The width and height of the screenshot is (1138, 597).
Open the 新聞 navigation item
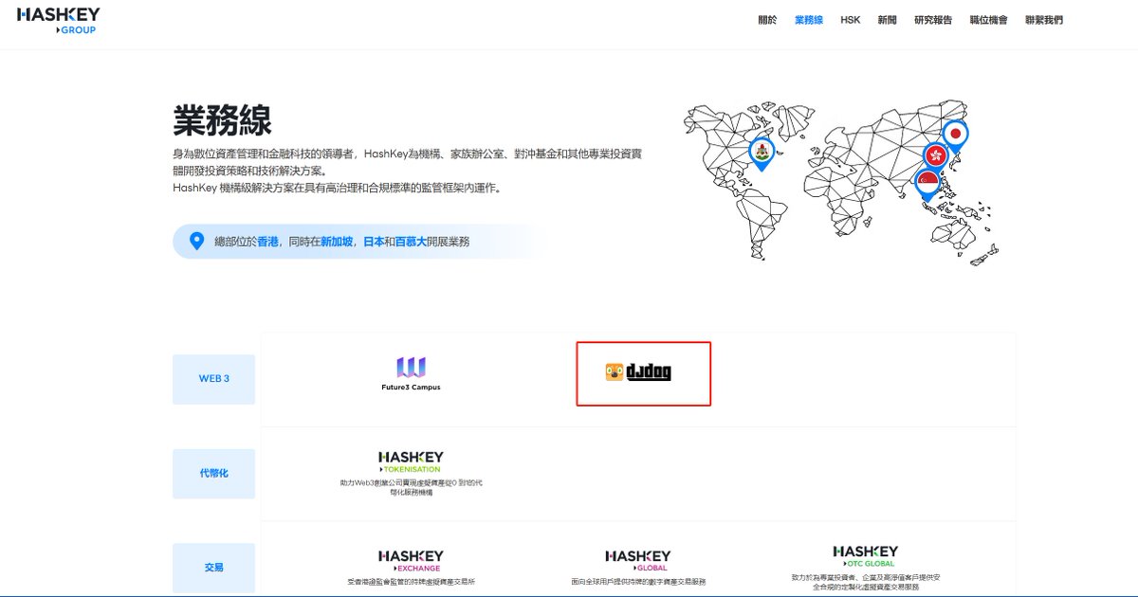(x=887, y=20)
